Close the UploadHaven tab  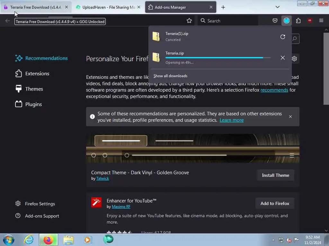pyautogui.click(x=139, y=7)
